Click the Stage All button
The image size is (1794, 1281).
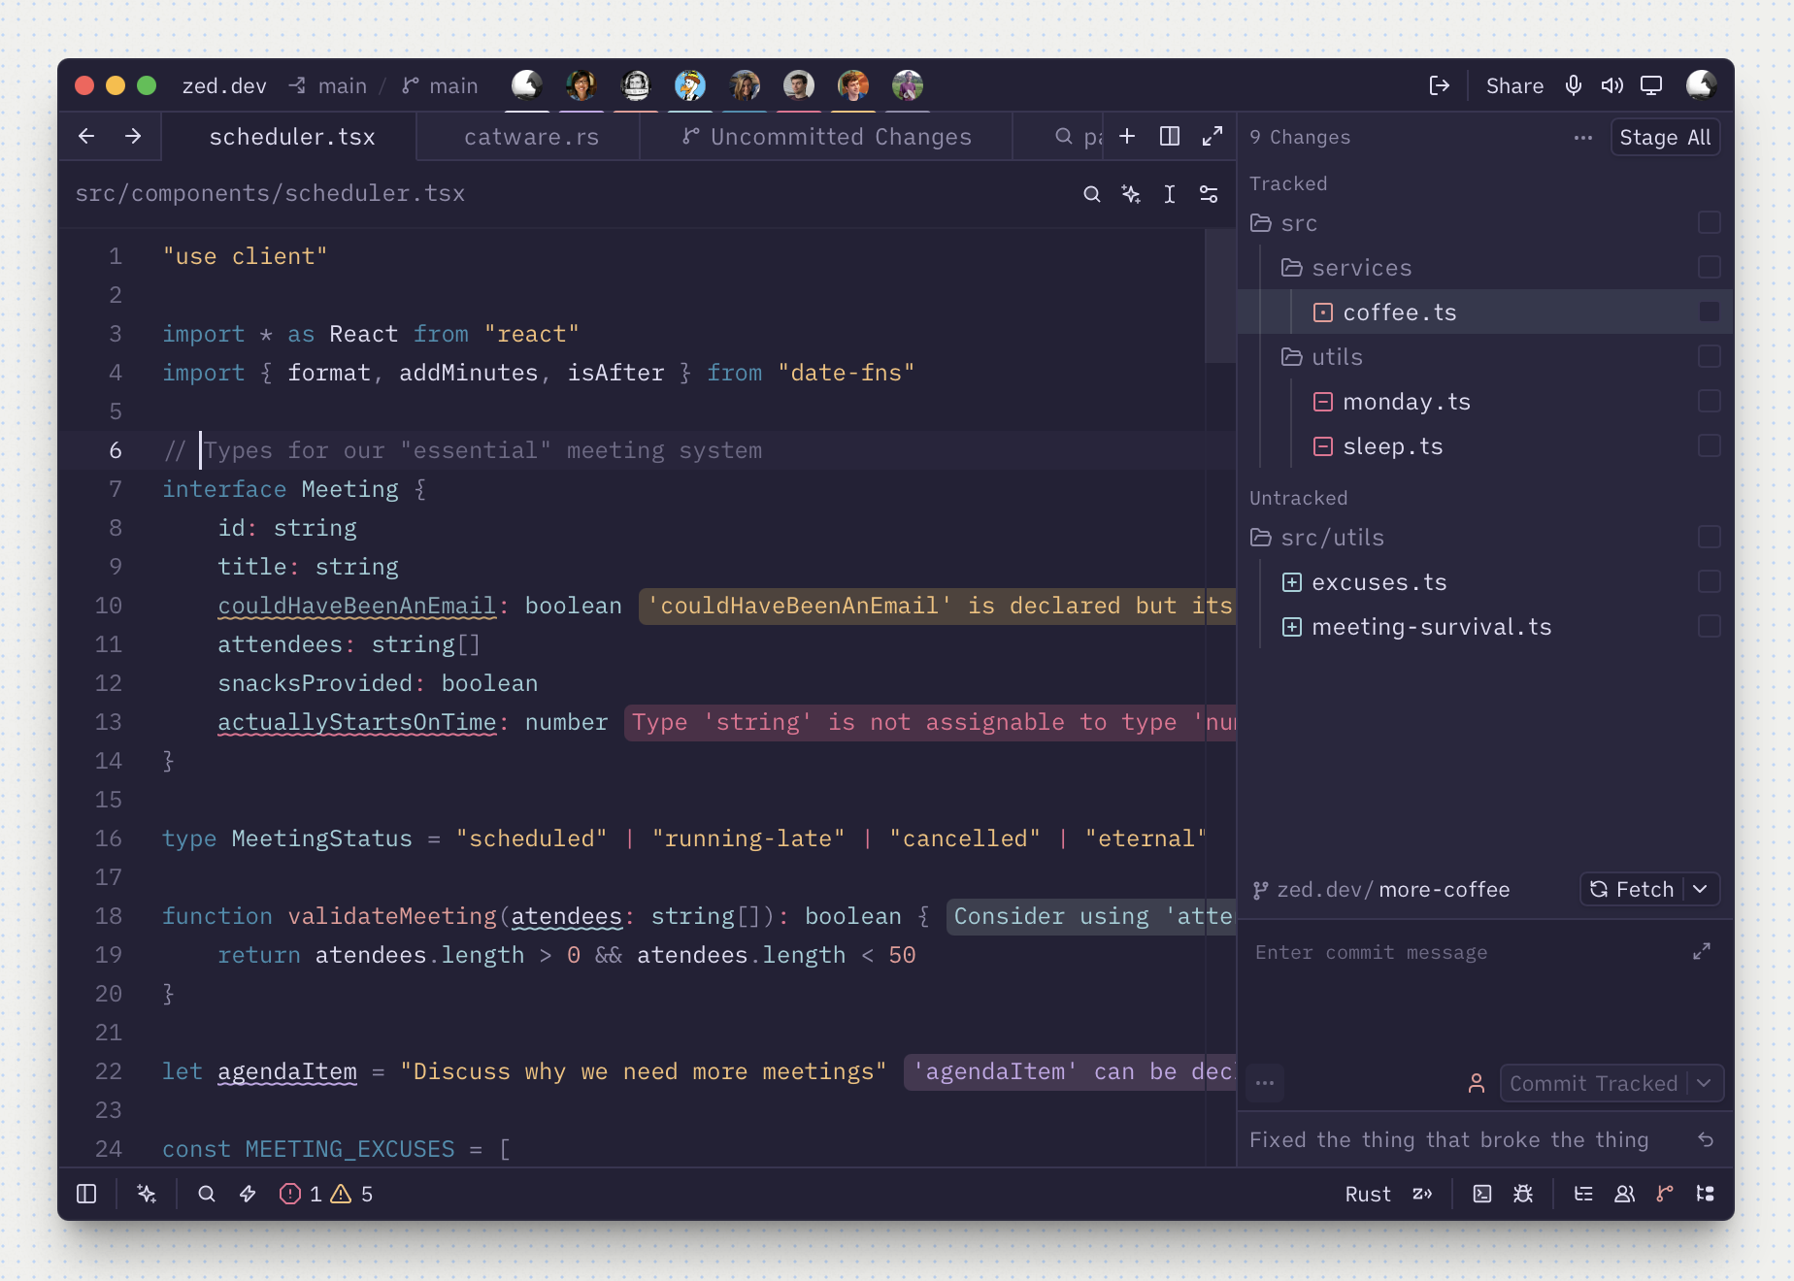pyautogui.click(x=1665, y=137)
